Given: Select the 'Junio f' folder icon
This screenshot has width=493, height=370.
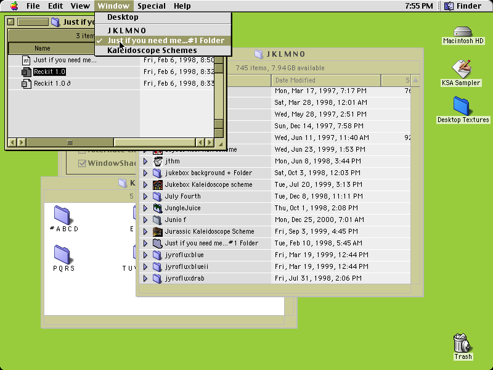Looking at the screenshot, I should (157, 220).
